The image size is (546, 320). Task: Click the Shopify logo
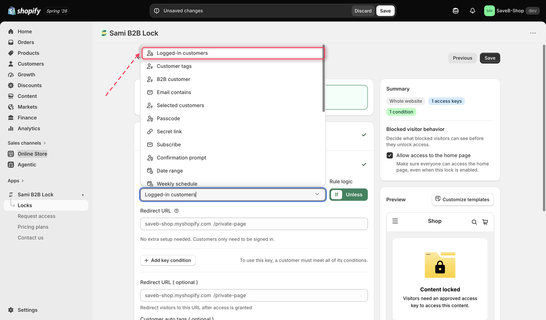[x=24, y=11]
